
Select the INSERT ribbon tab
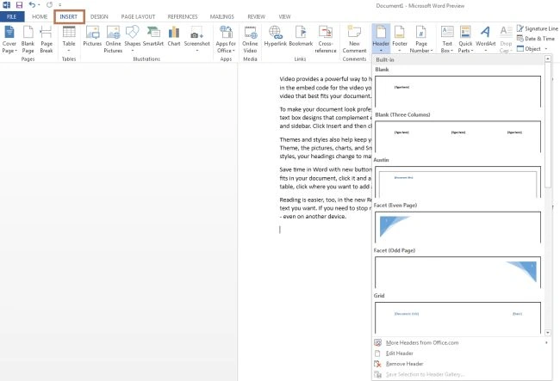pos(69,16)
